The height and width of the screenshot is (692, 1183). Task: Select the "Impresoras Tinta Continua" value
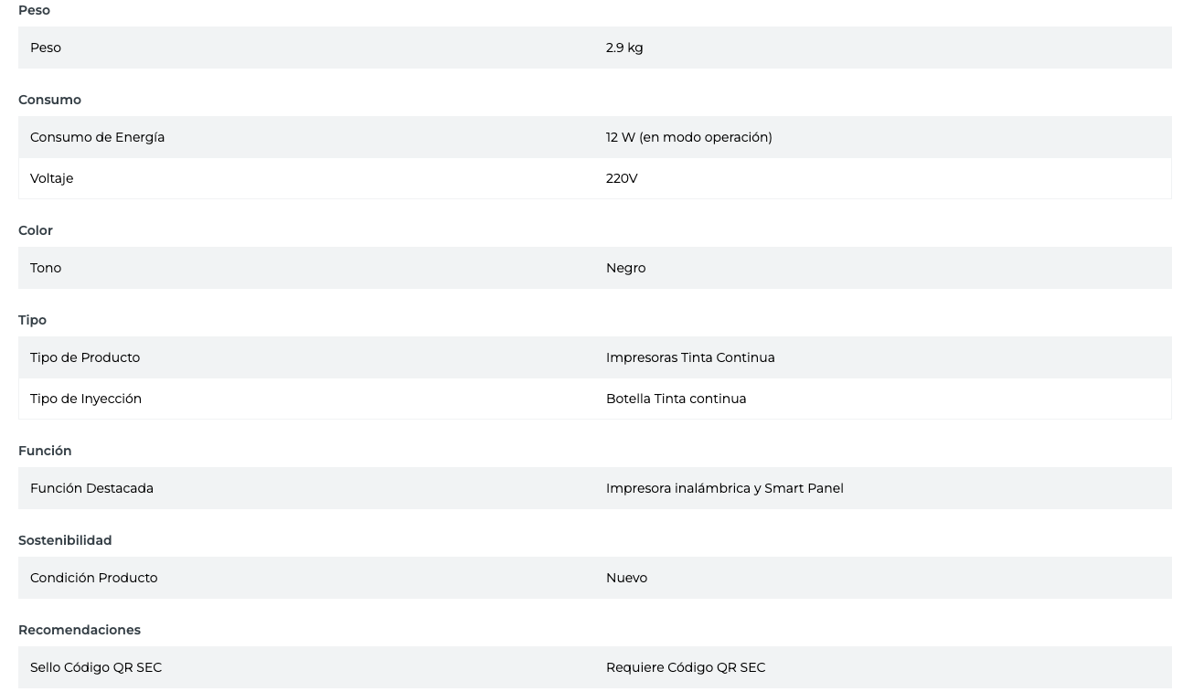click(690, 357)
